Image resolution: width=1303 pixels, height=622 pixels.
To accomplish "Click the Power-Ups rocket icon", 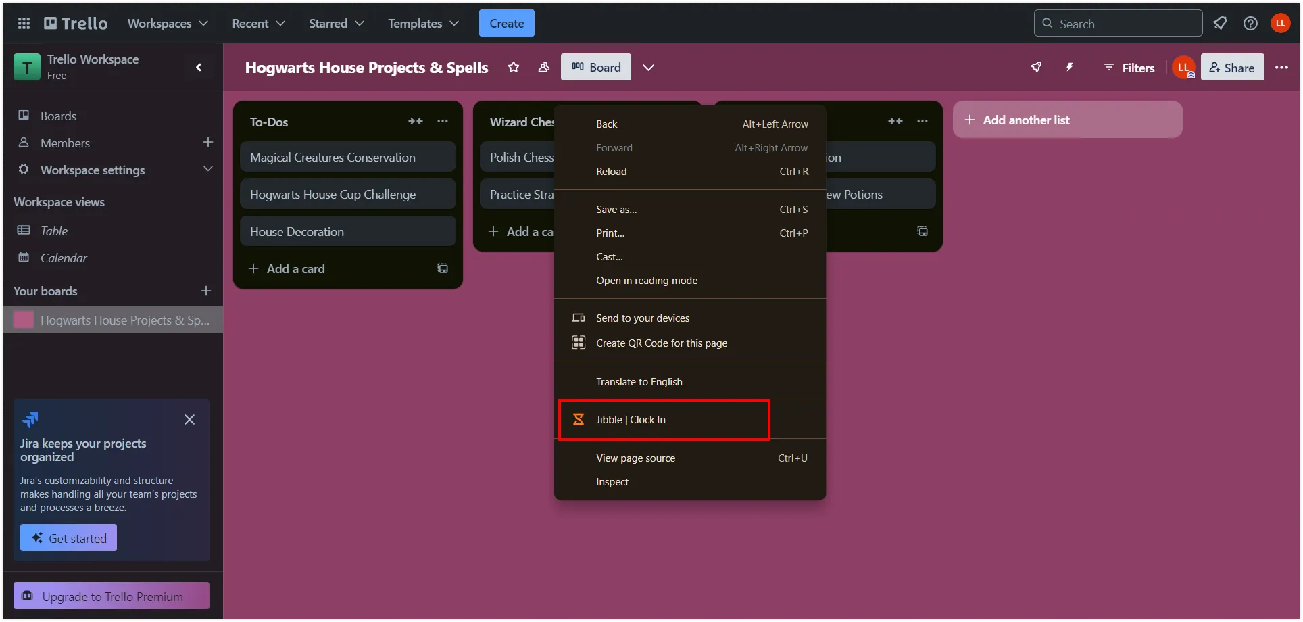I will click(1036, 67).
